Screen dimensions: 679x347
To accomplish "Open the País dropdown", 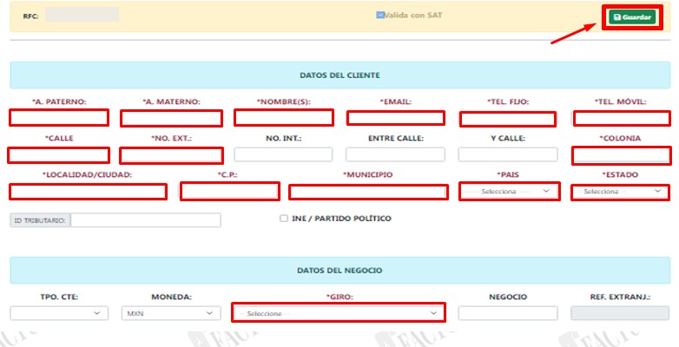I will tap(509, 191).
